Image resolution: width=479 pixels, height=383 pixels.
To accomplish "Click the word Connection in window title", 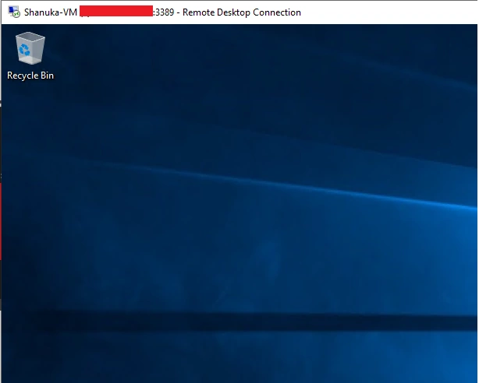I will [x=277, y=12].
